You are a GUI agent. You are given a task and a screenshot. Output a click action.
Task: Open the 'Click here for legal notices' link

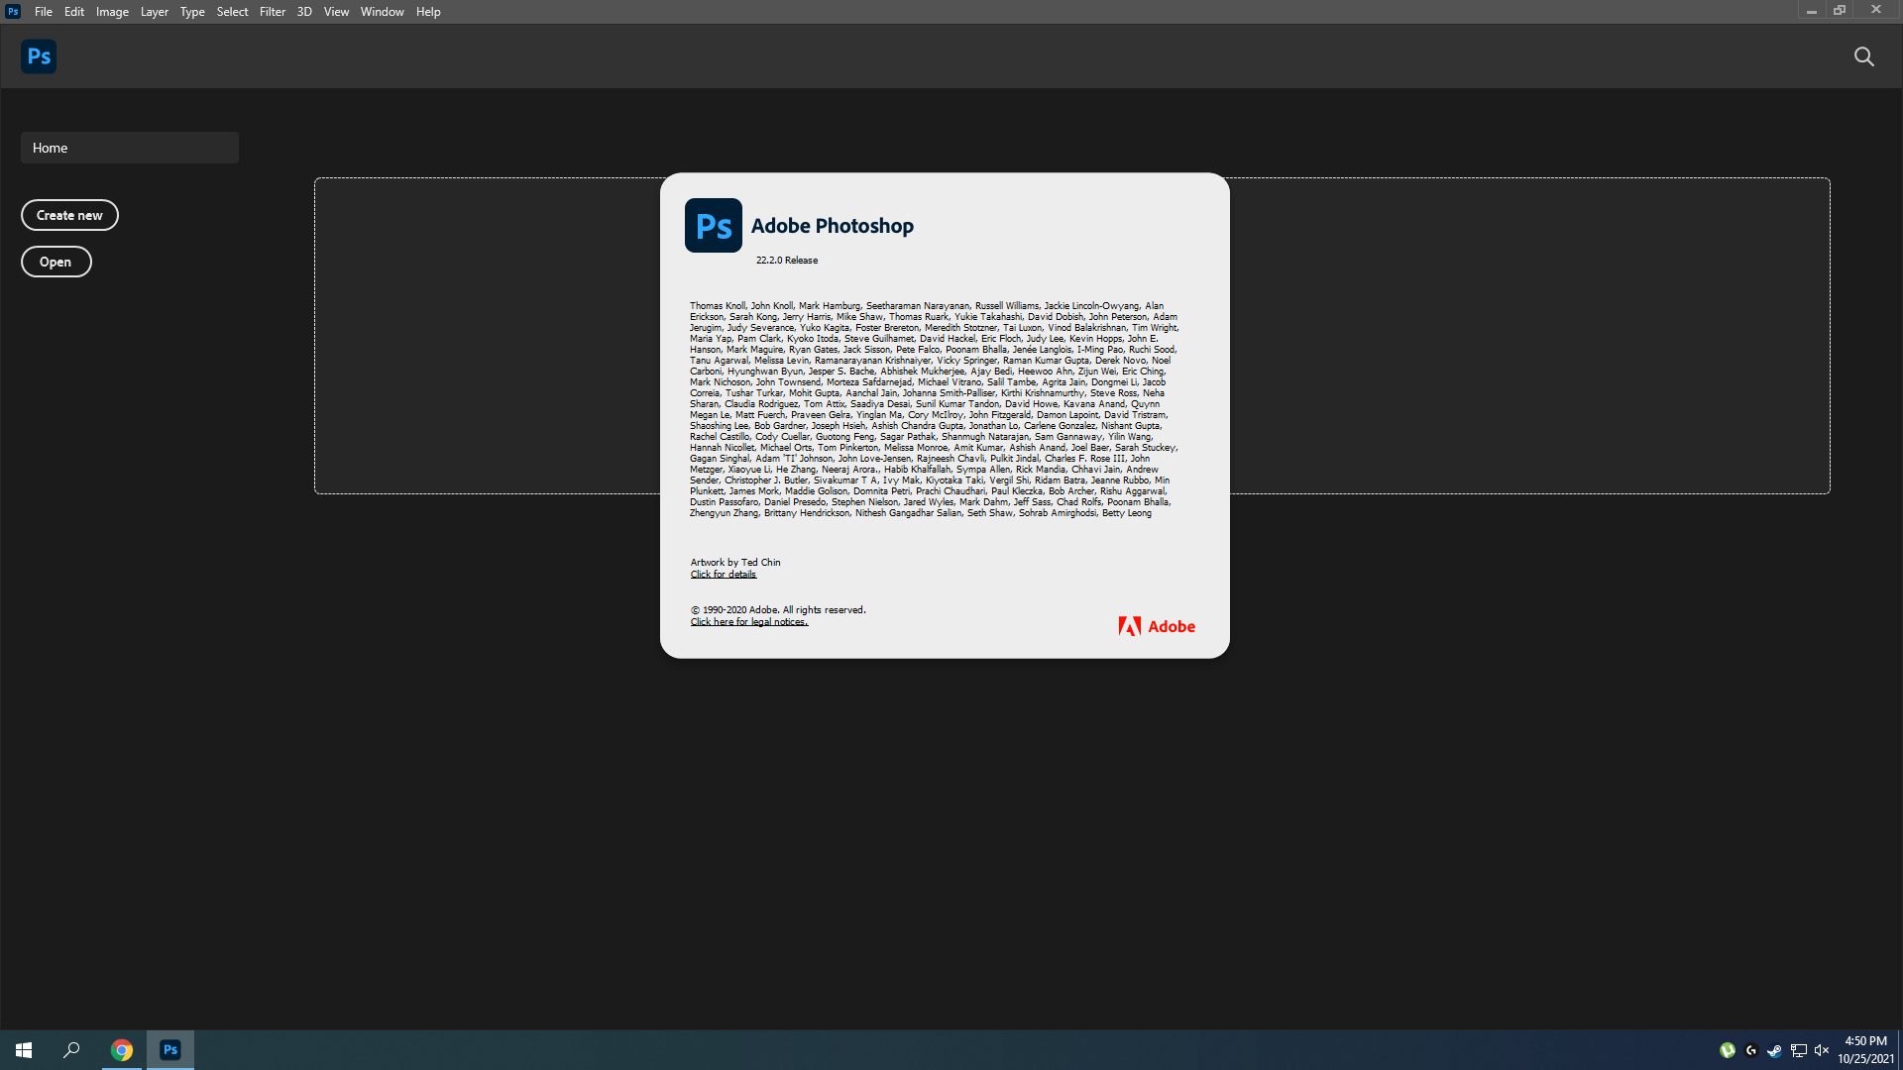point(749,622)
